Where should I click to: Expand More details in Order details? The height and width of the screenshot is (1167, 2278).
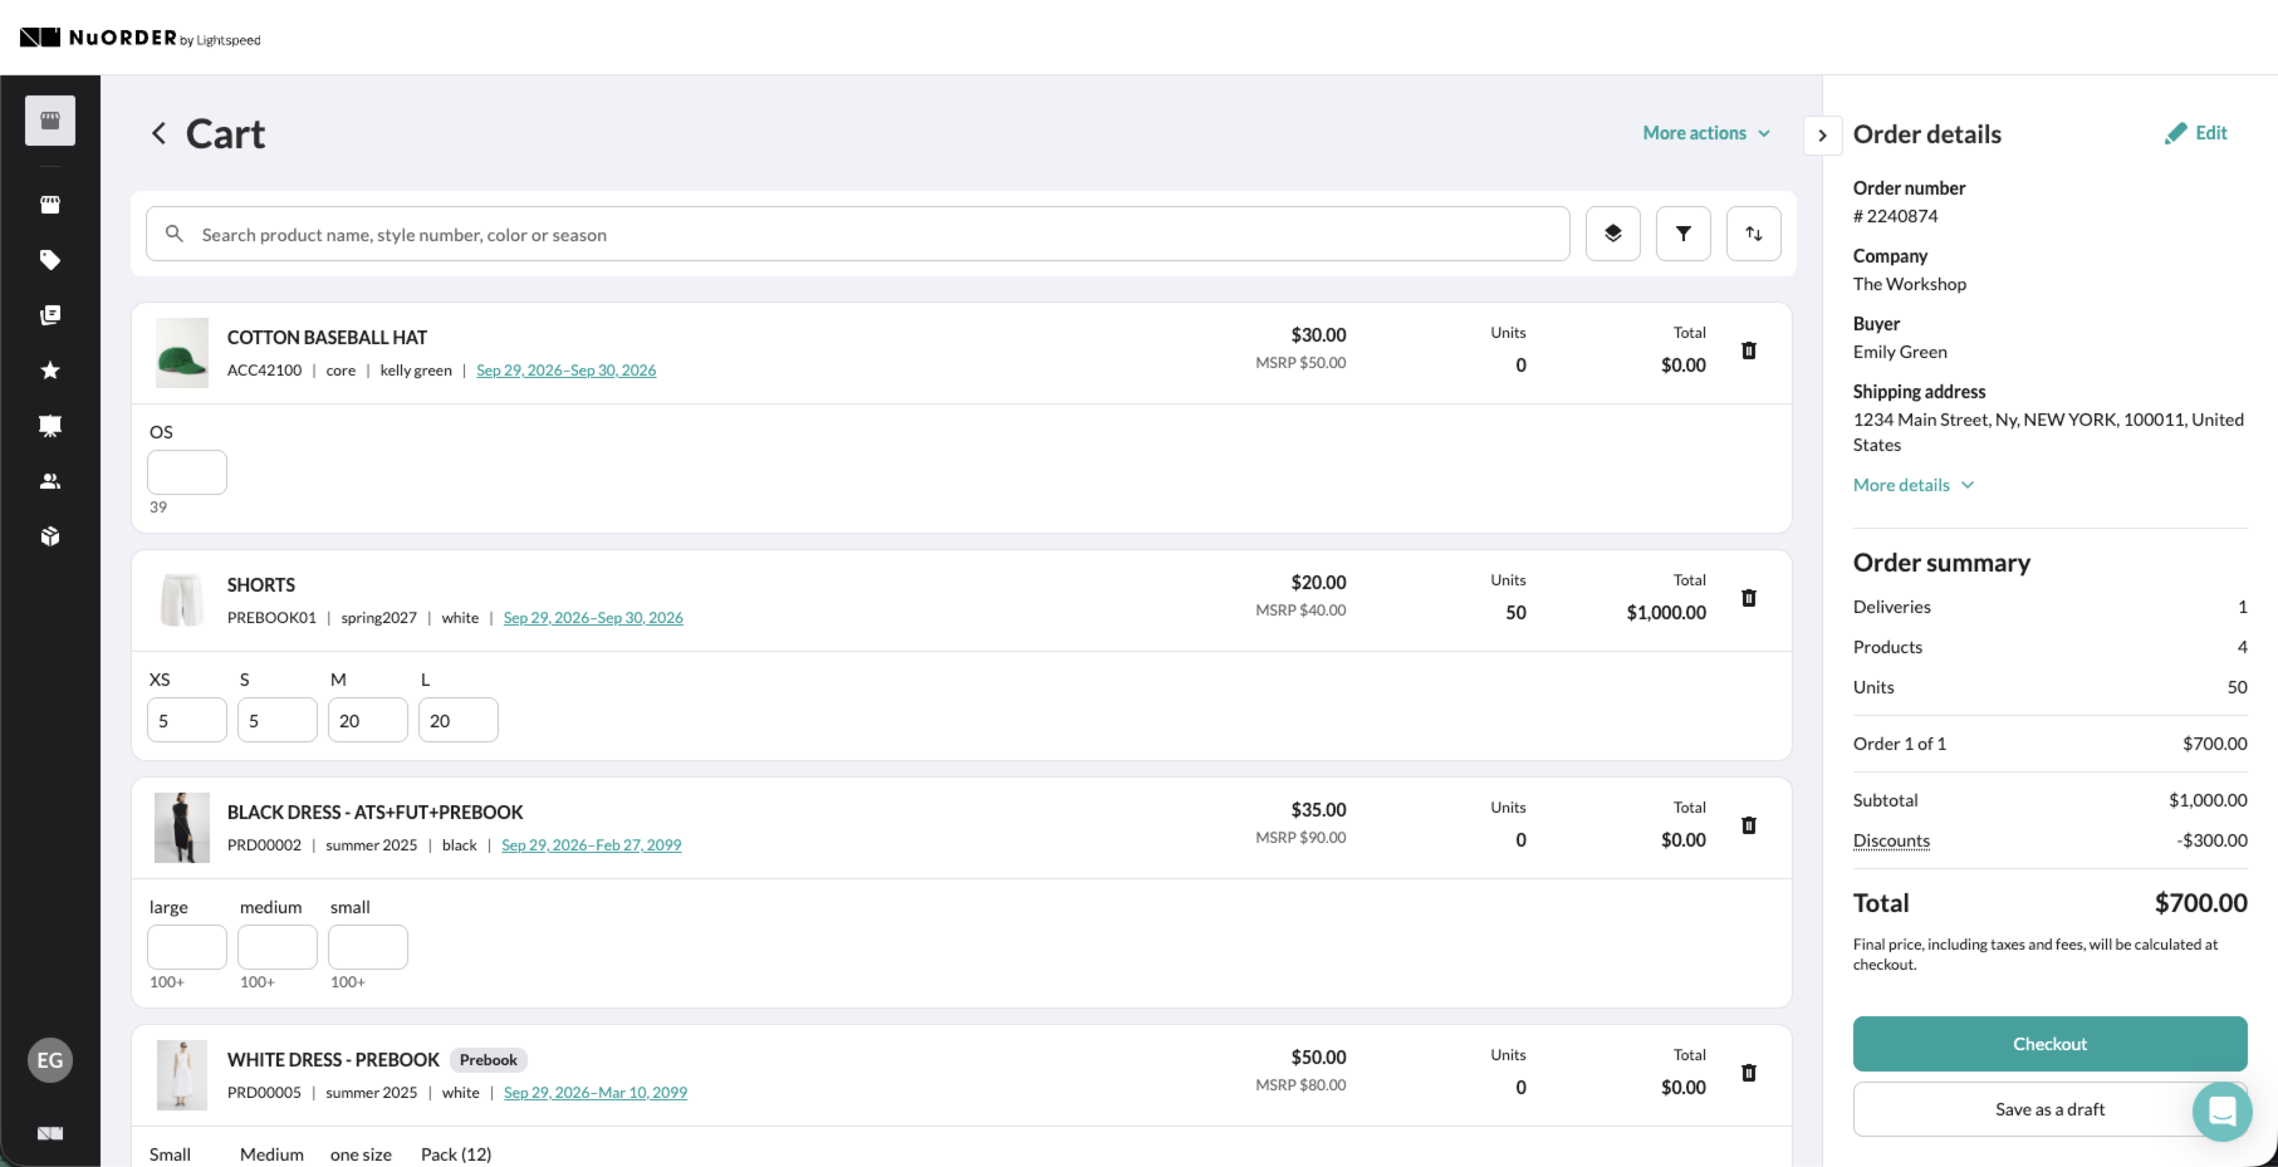(x=1914, y=484)
